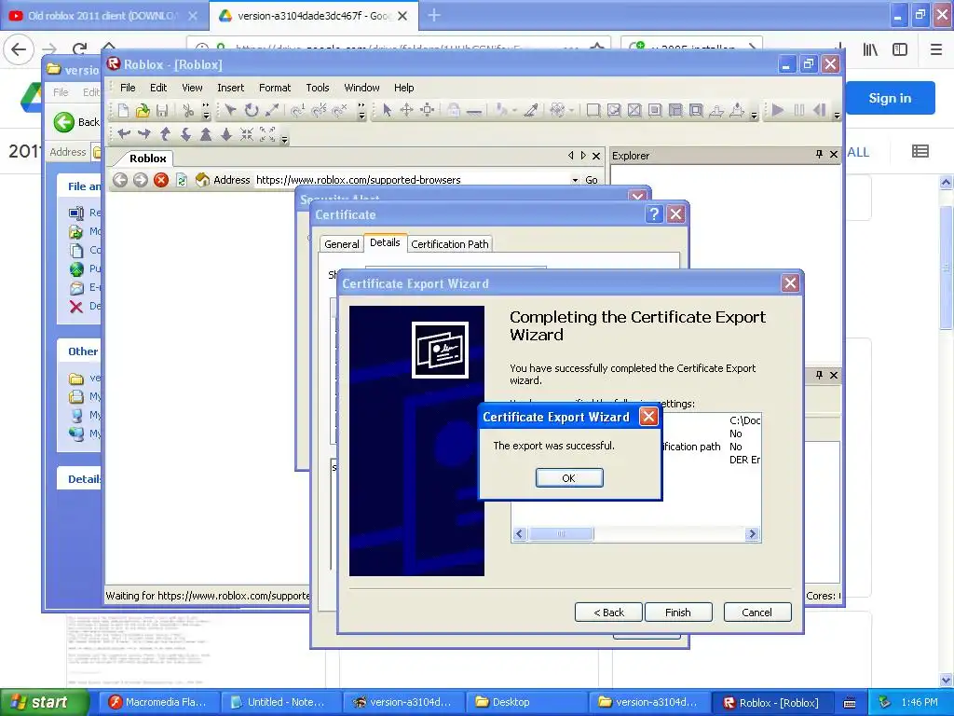Click the camera zoom-in converging arrows icon
954x716 pixels.
pyautogui.click(x=246, y=134)
